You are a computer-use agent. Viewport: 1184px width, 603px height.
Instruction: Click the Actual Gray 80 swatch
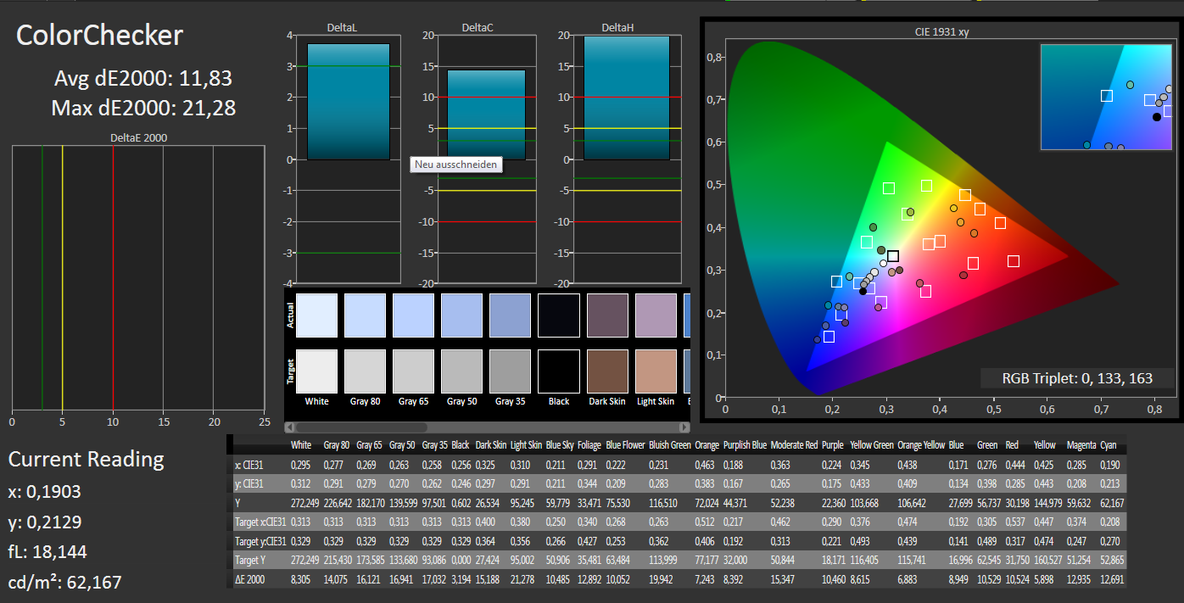[x=365, y=315]
